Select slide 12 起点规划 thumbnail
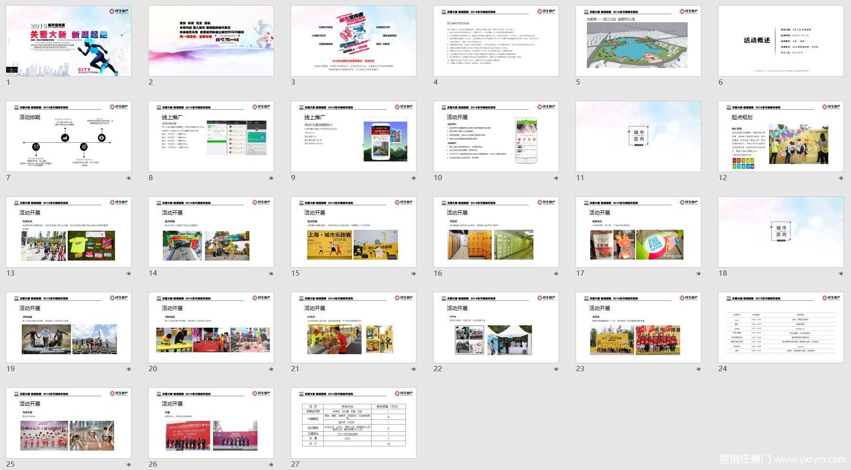 (x=780, y=137)
